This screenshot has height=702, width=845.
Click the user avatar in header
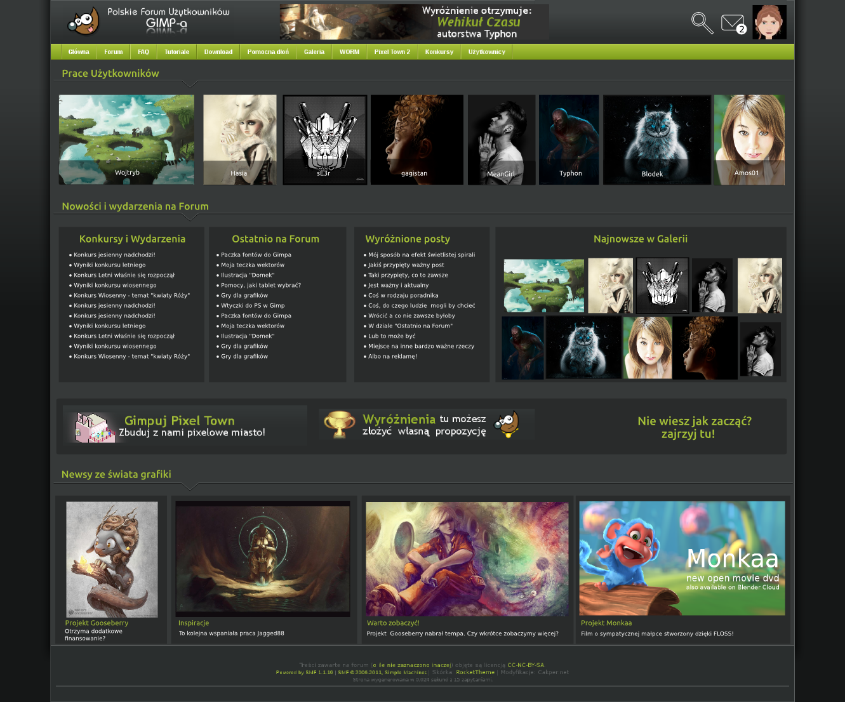coord(769,22)
